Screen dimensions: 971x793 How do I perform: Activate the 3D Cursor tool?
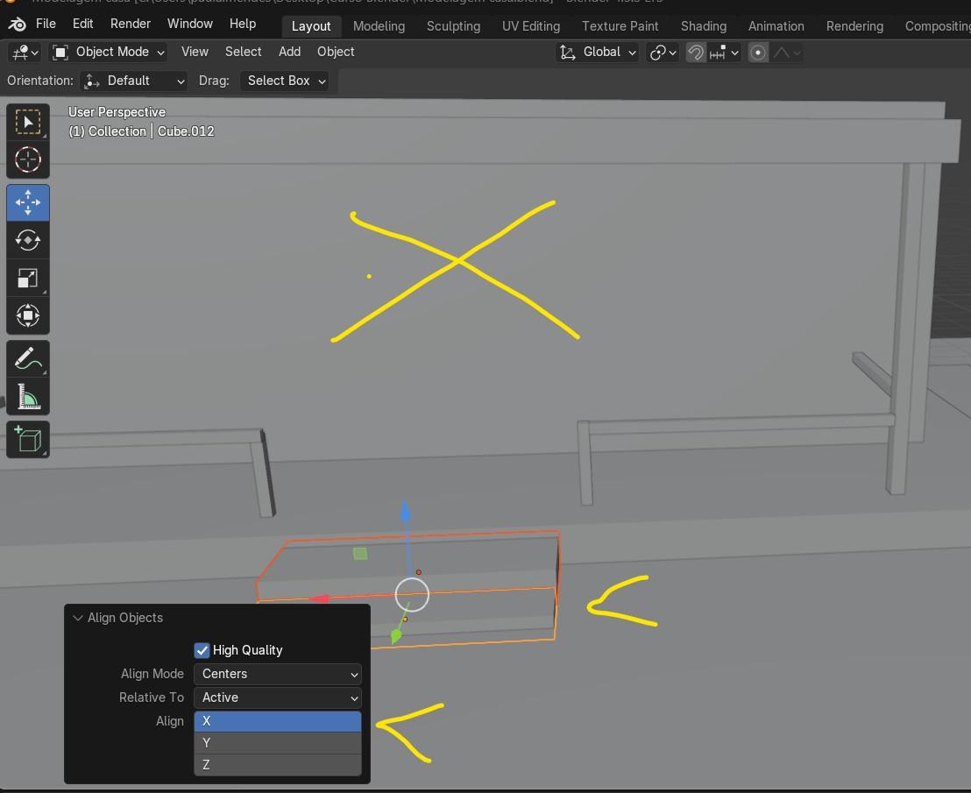click(x=28, y=159)
